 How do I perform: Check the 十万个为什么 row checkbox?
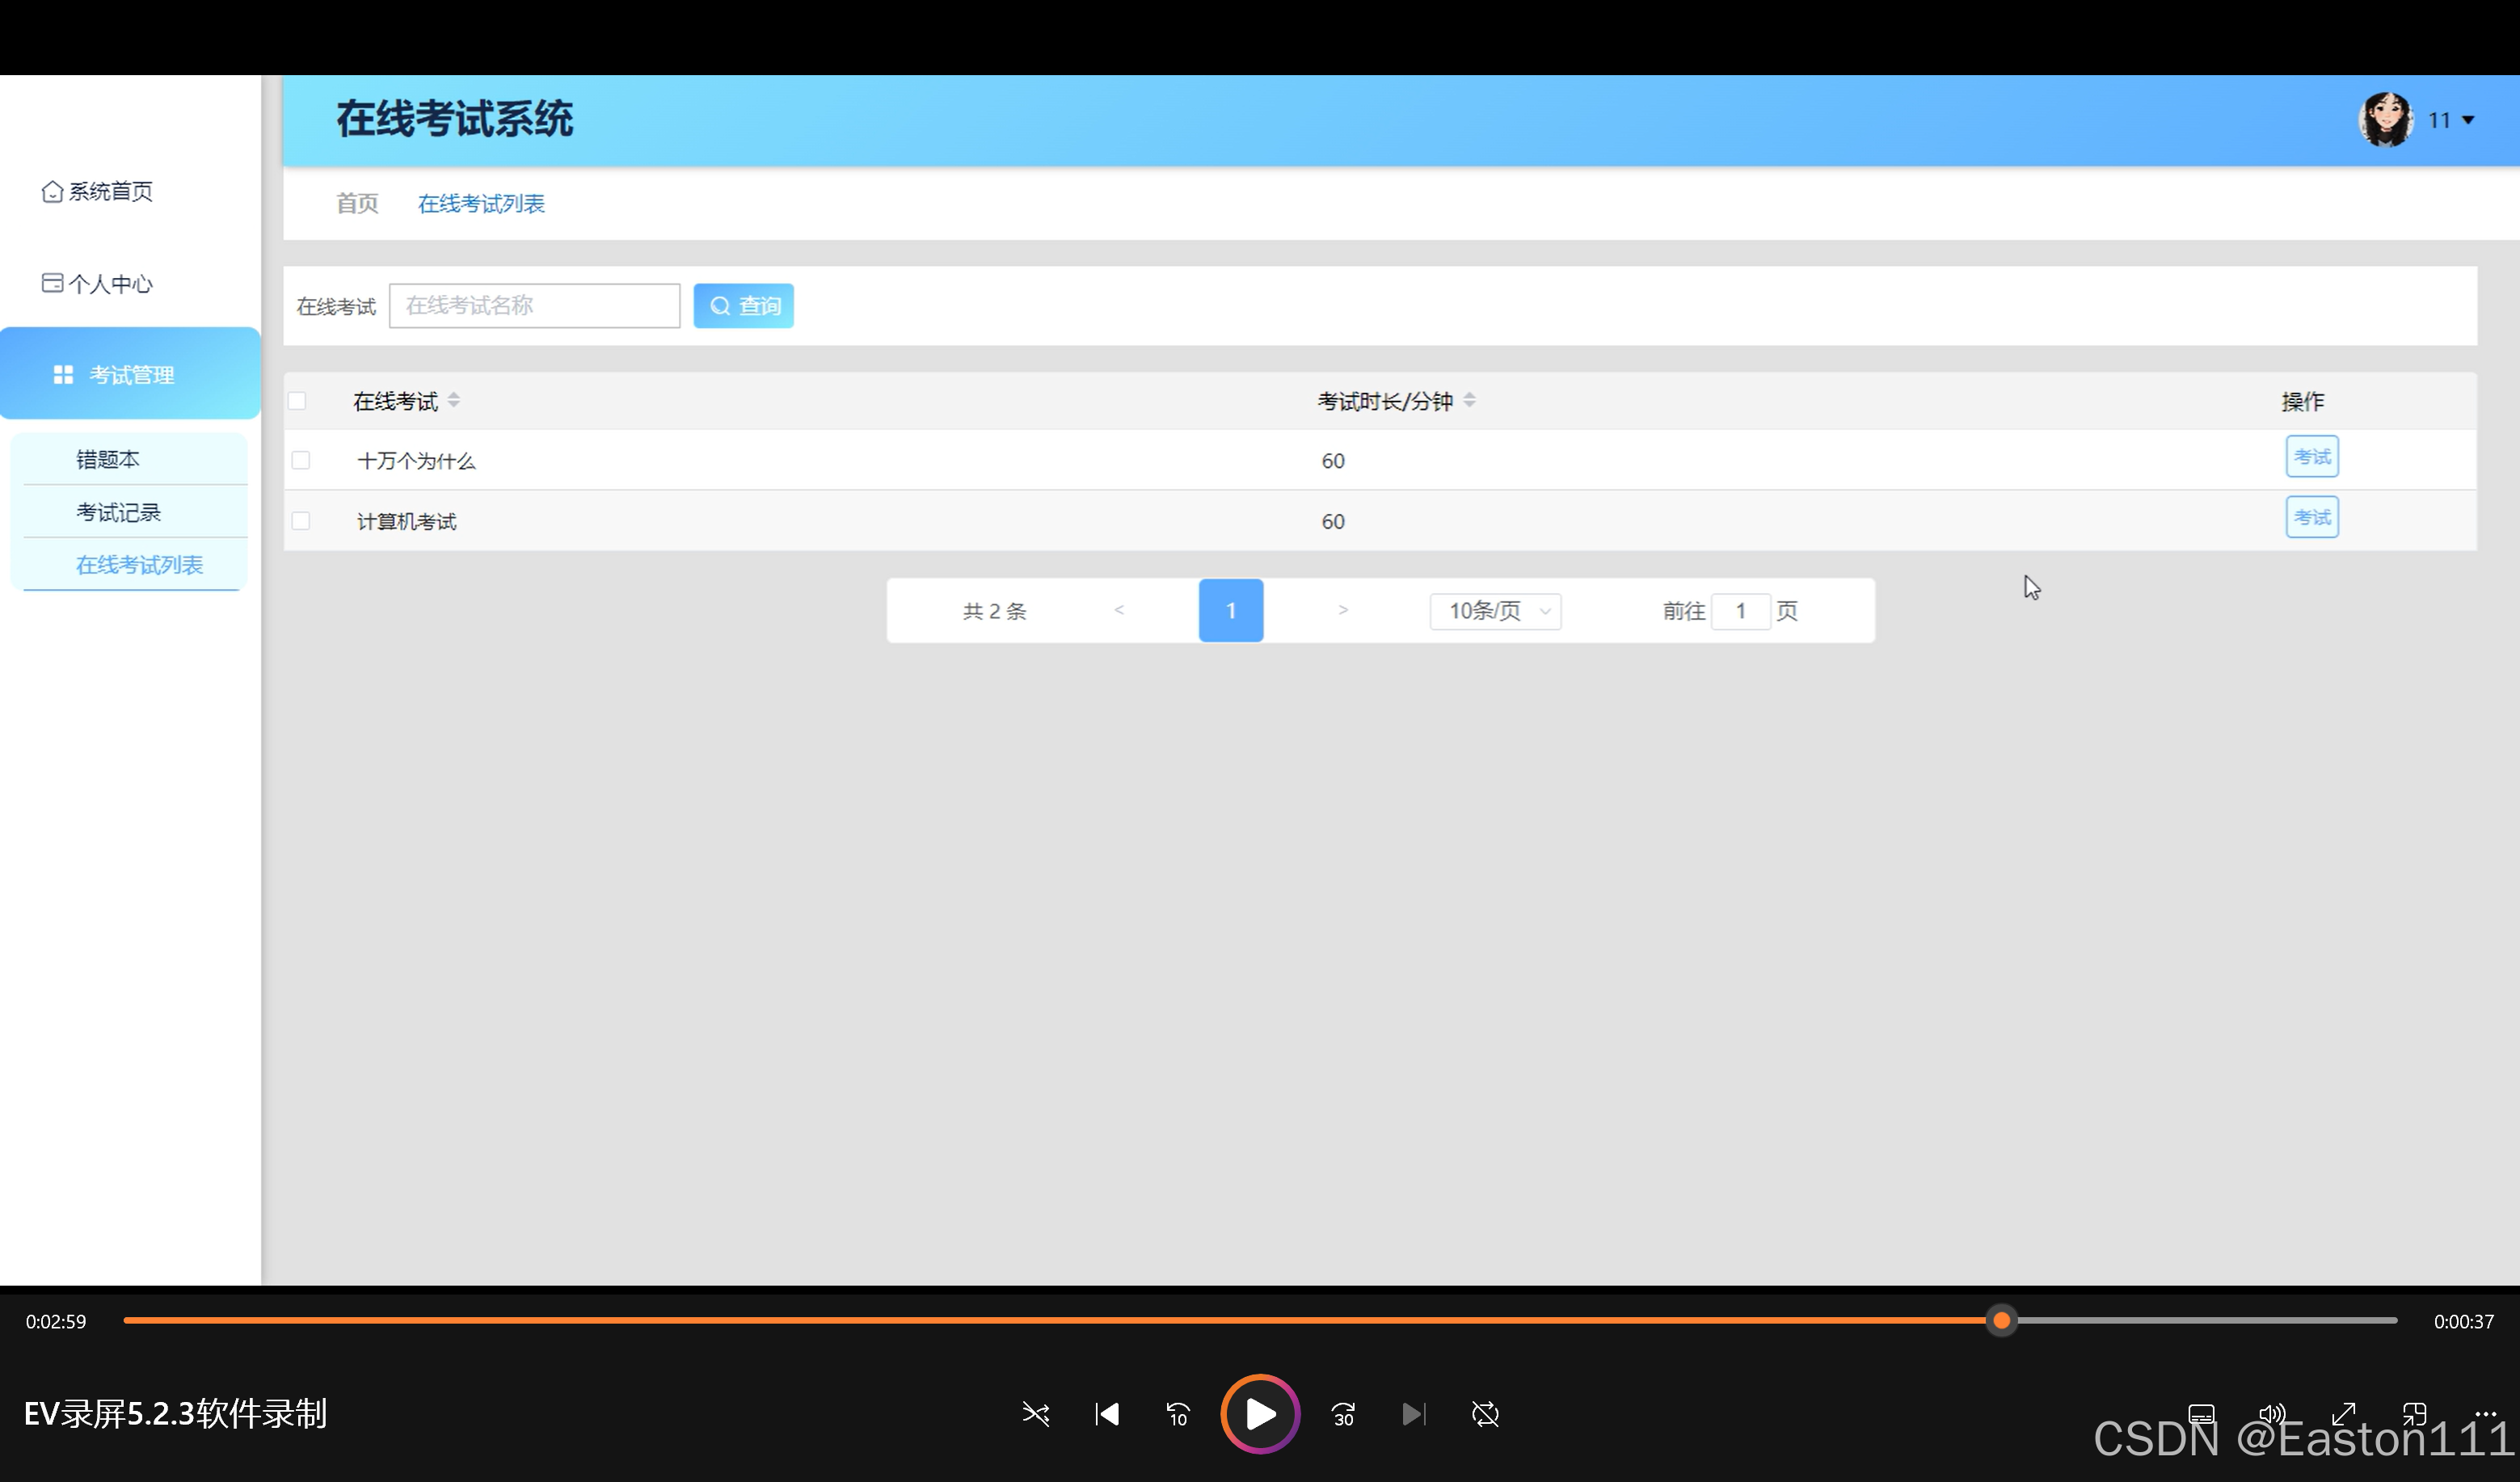[300, 460]
